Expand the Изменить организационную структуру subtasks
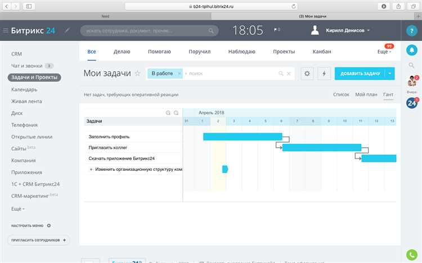The width and height of the screenshot is (422, 263). [x=91, y=169]
